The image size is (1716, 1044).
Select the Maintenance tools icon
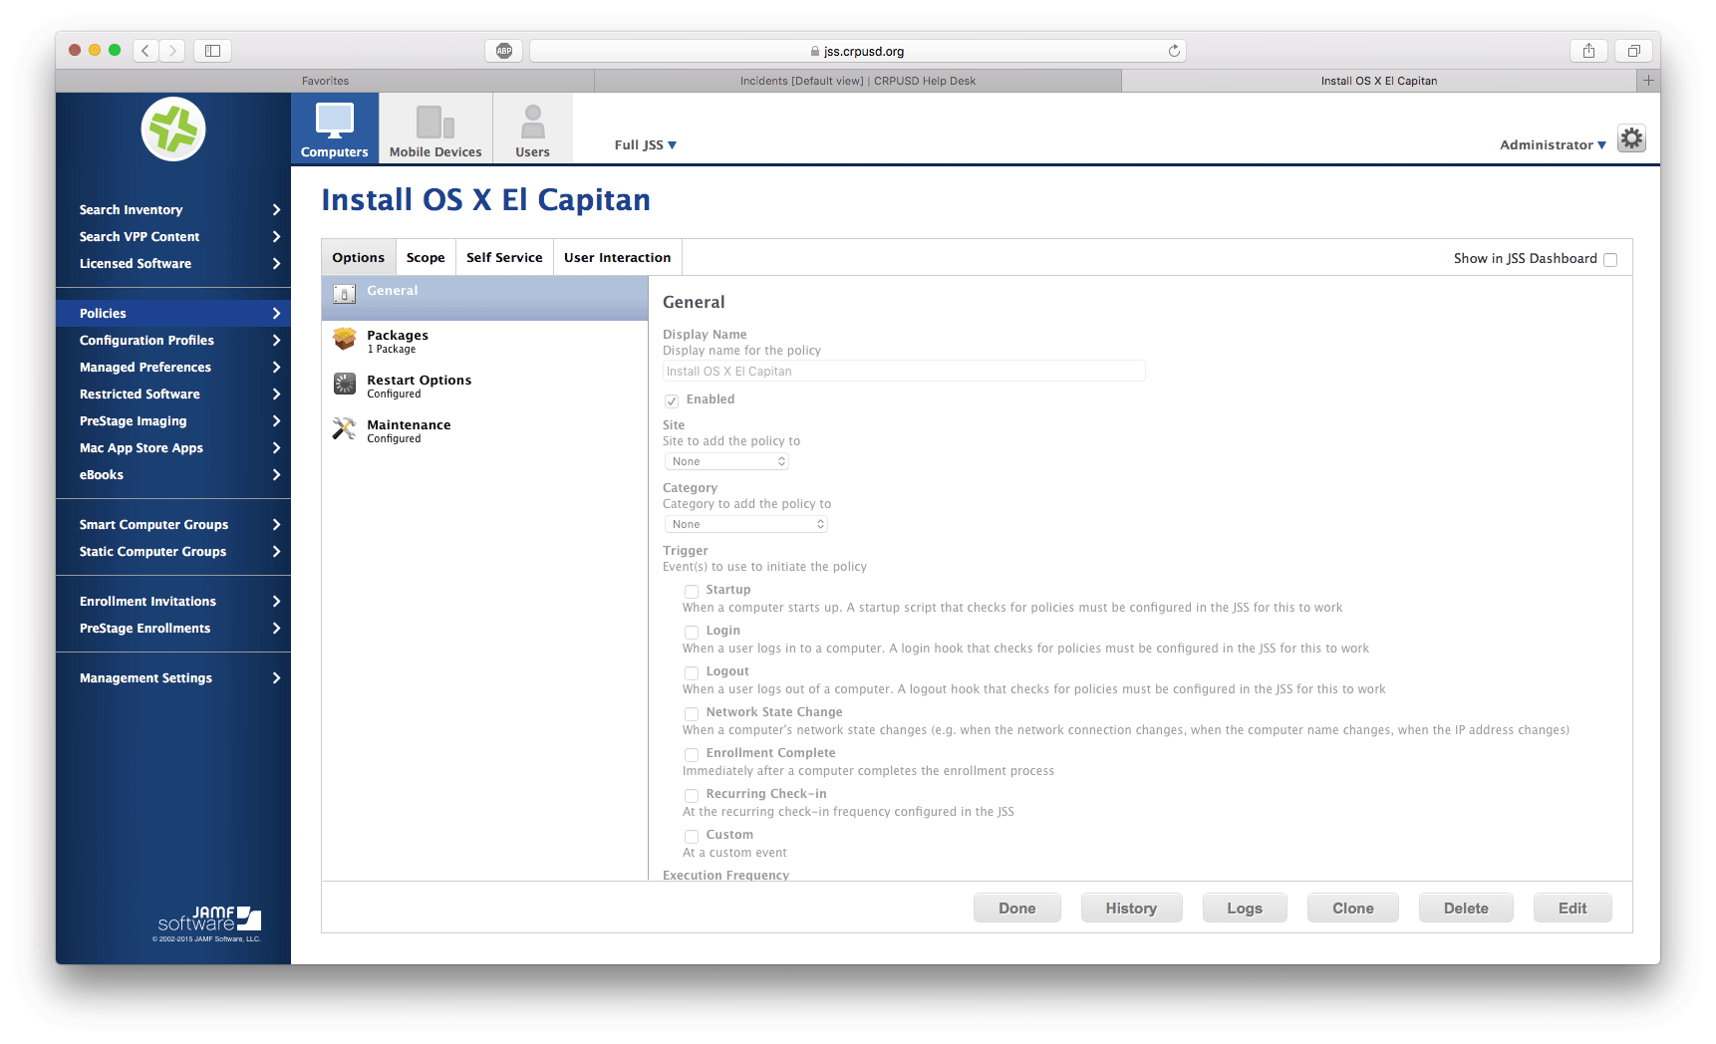point(344,428)
